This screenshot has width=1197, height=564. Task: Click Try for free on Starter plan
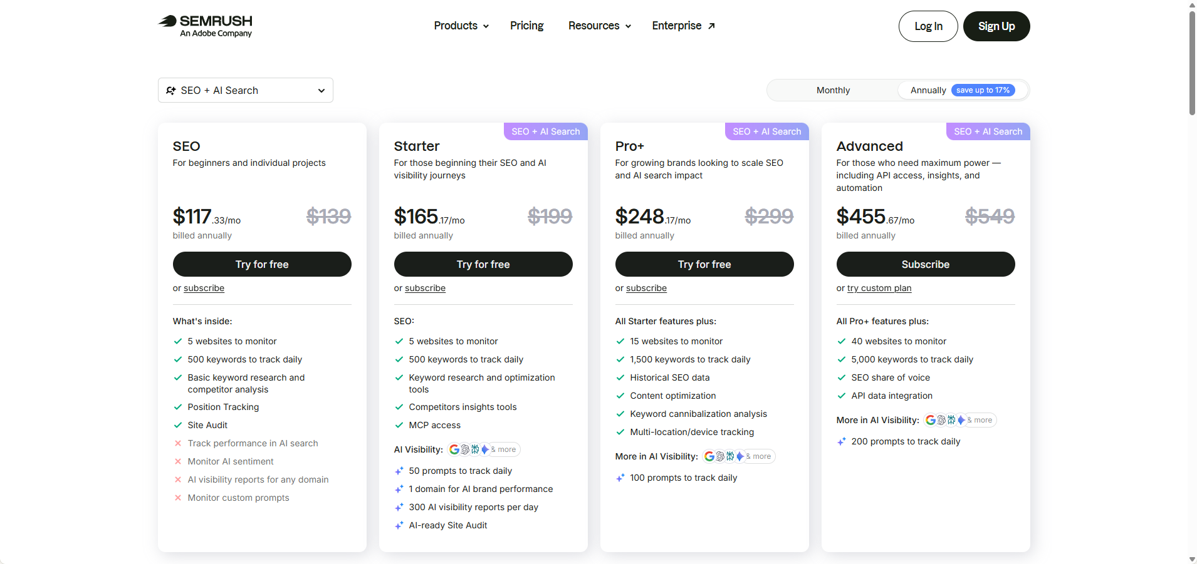pos(483,264)
